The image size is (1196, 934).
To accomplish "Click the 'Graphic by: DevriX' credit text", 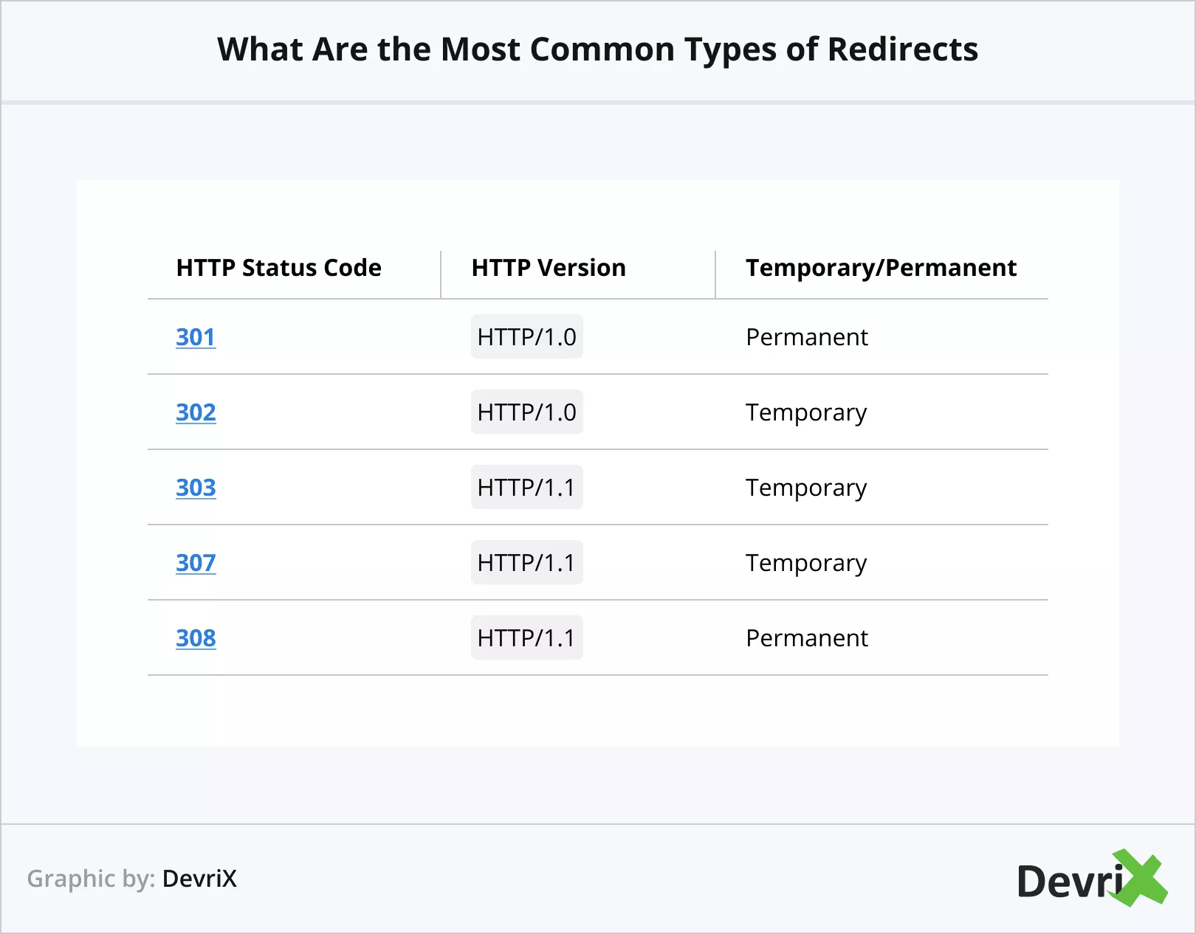I will pos(132,879).
